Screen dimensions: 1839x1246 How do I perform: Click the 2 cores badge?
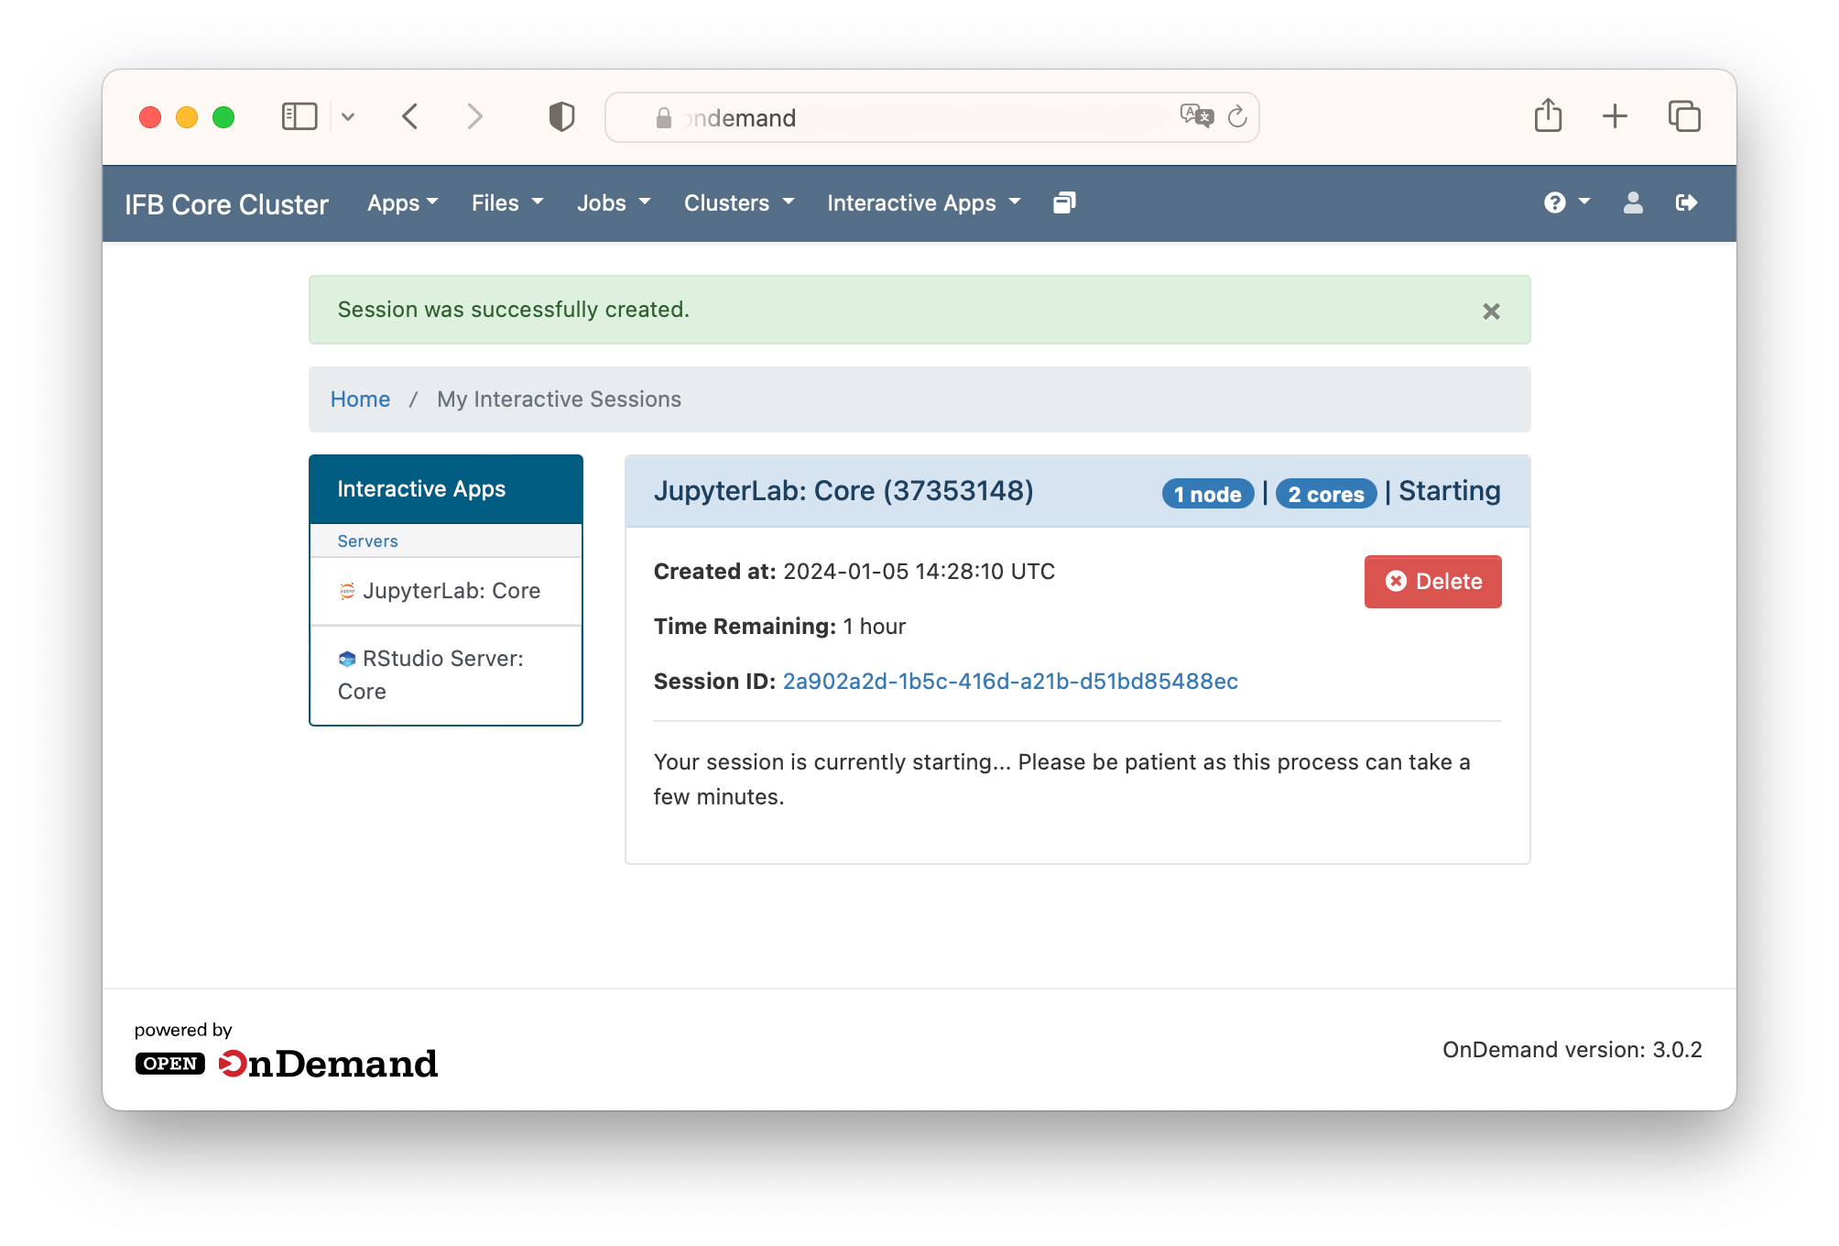tap(1326, 494)
